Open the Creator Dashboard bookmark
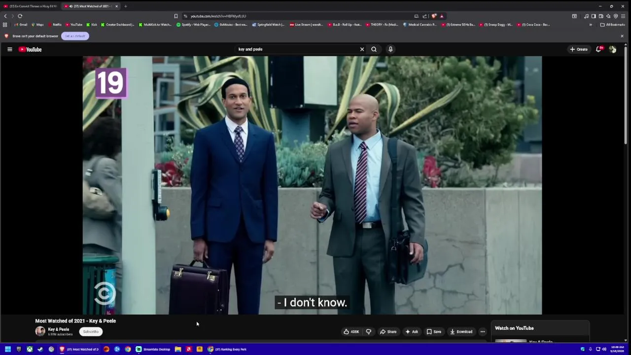Screen dimensions: 631x355 click(x=118, y=25)
